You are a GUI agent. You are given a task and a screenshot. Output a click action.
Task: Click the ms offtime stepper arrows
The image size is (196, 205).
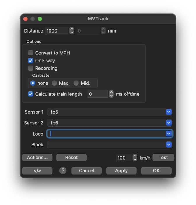pos(111,94)
